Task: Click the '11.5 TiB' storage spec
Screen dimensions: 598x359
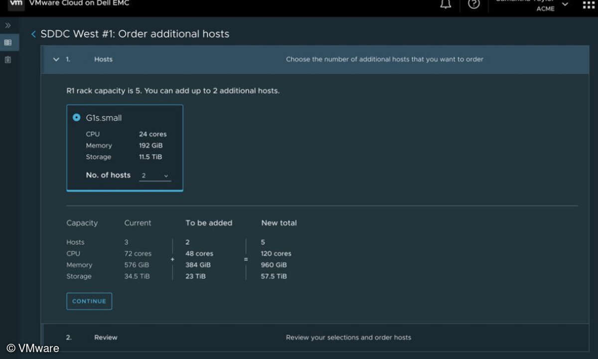Action: point(150,157)
